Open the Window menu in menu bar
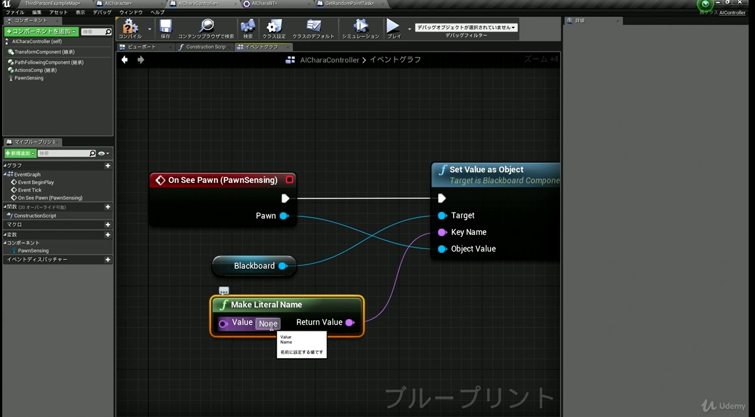Screen dimensions: 755x417 point(131,12)
